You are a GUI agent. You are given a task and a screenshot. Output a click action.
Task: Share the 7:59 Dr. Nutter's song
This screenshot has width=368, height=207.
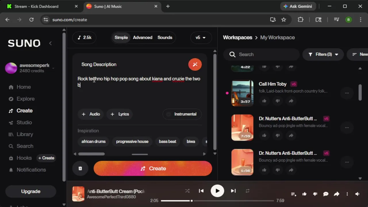point(291,135)
